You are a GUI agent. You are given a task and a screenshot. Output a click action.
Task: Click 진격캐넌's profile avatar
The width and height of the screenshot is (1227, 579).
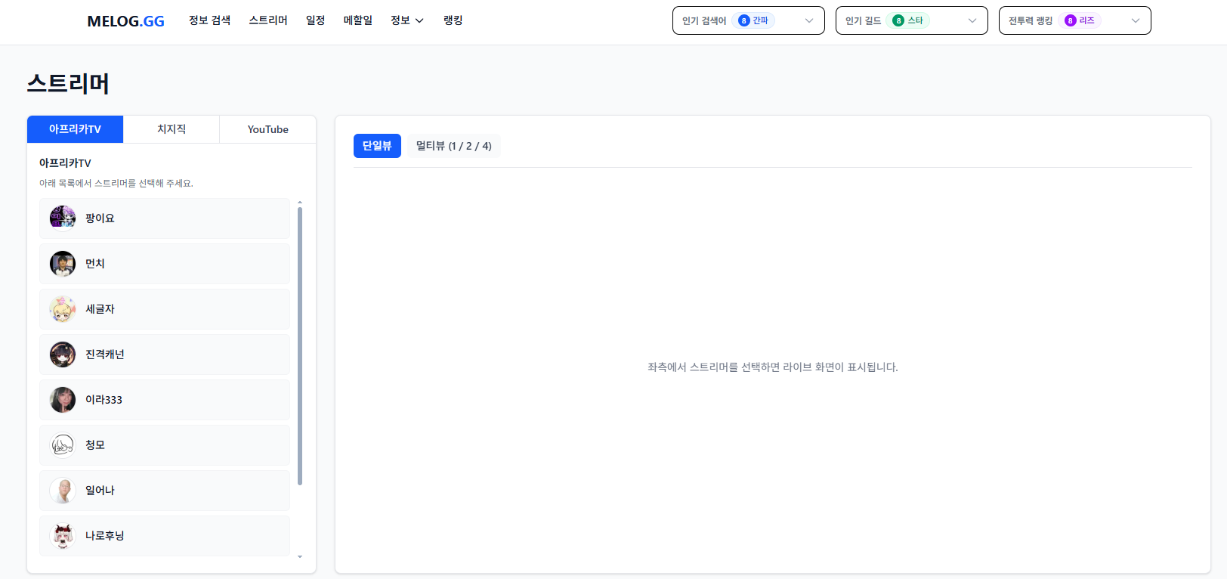point(63,355)
